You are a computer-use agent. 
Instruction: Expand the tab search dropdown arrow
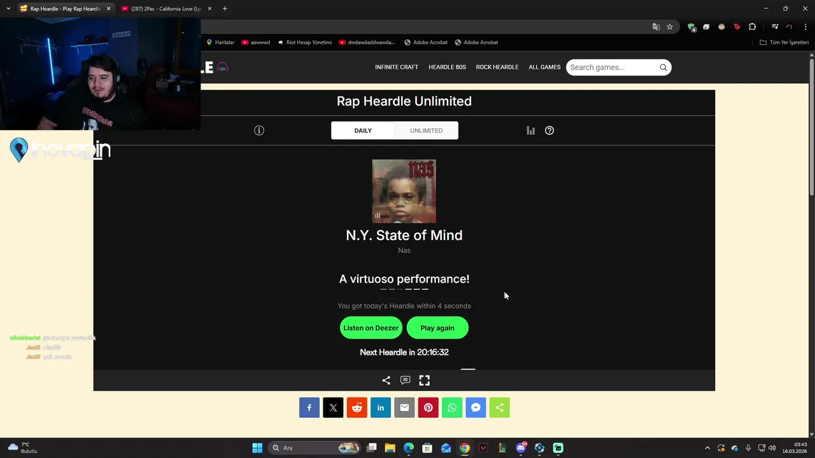pos(8,9)
